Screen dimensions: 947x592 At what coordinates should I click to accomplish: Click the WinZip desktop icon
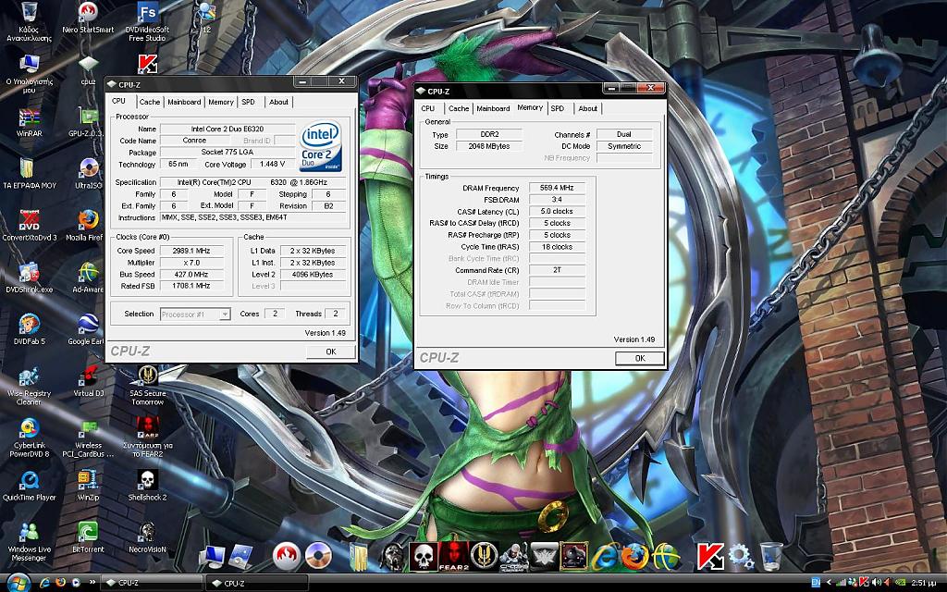click(x=88, y=487)
